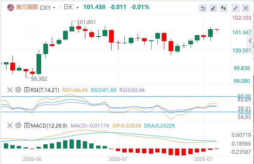
Task: Remove the RSI indicator panel
Action: pos(10,90)
